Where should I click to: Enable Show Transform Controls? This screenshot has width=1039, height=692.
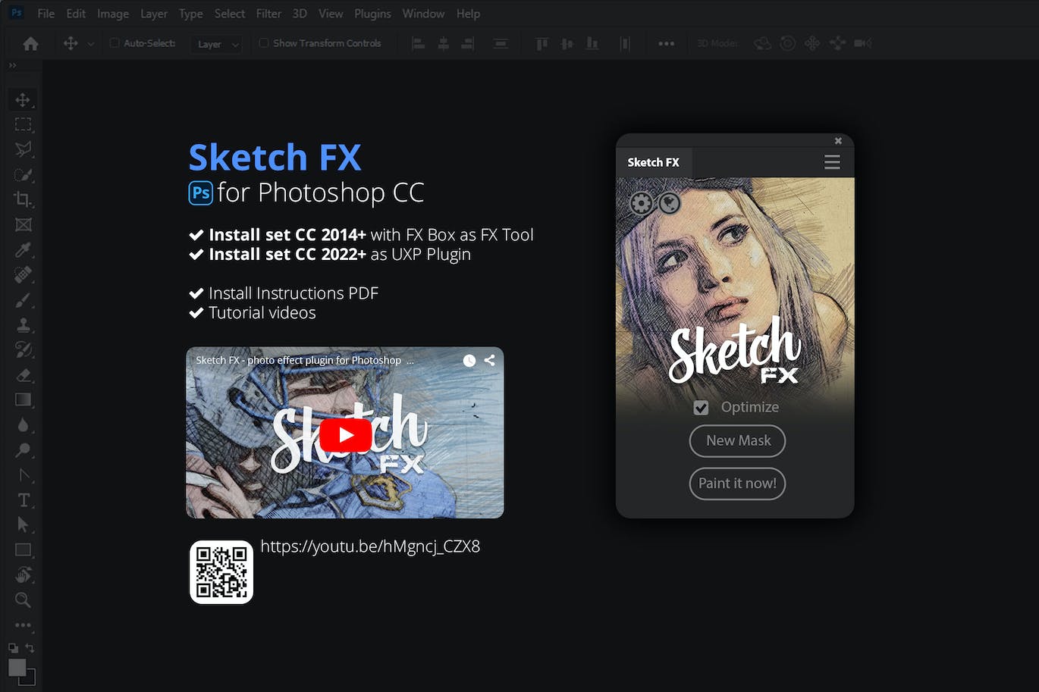tap(262, 43)
